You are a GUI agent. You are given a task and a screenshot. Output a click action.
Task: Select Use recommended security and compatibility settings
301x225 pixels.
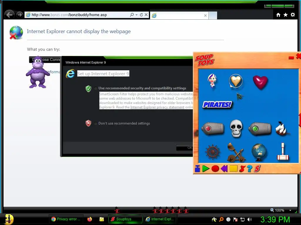pyautogui.click(x=96, y=88)
